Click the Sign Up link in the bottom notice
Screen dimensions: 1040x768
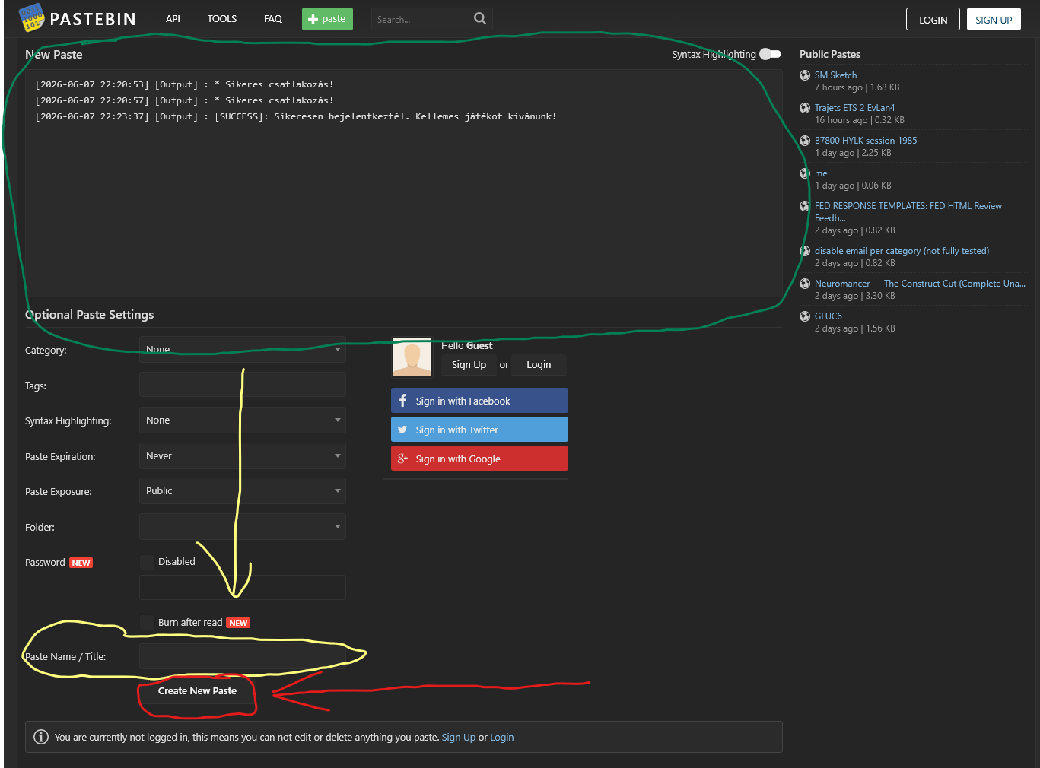[x=458, y=738]
